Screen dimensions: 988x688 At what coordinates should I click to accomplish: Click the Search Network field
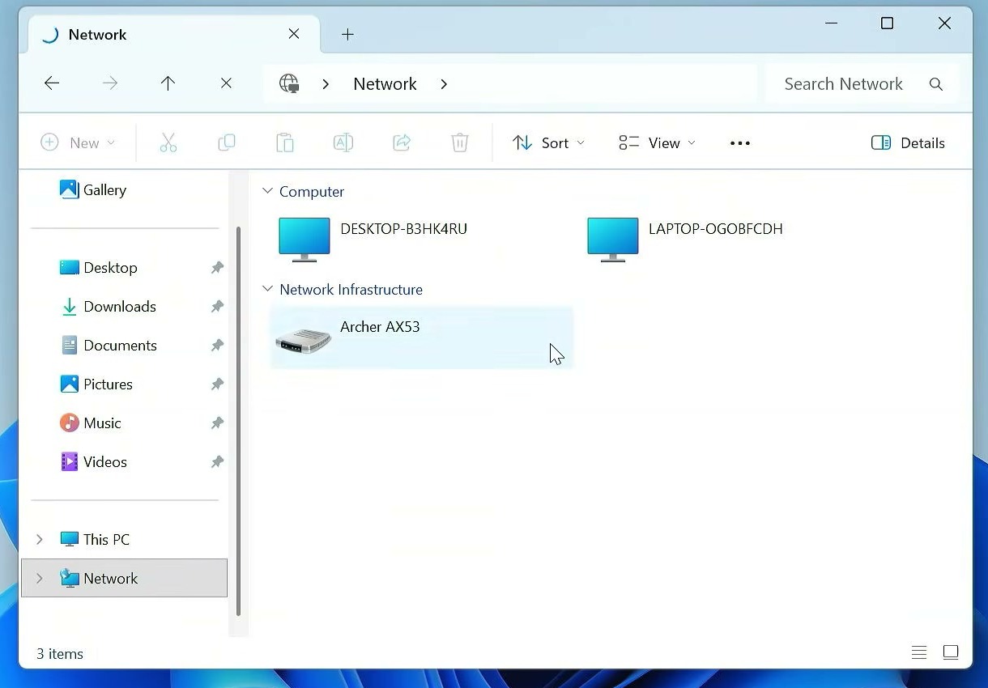[x=862, y=83]
